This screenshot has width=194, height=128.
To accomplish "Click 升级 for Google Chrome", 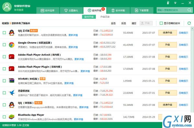I will [167, 45].
